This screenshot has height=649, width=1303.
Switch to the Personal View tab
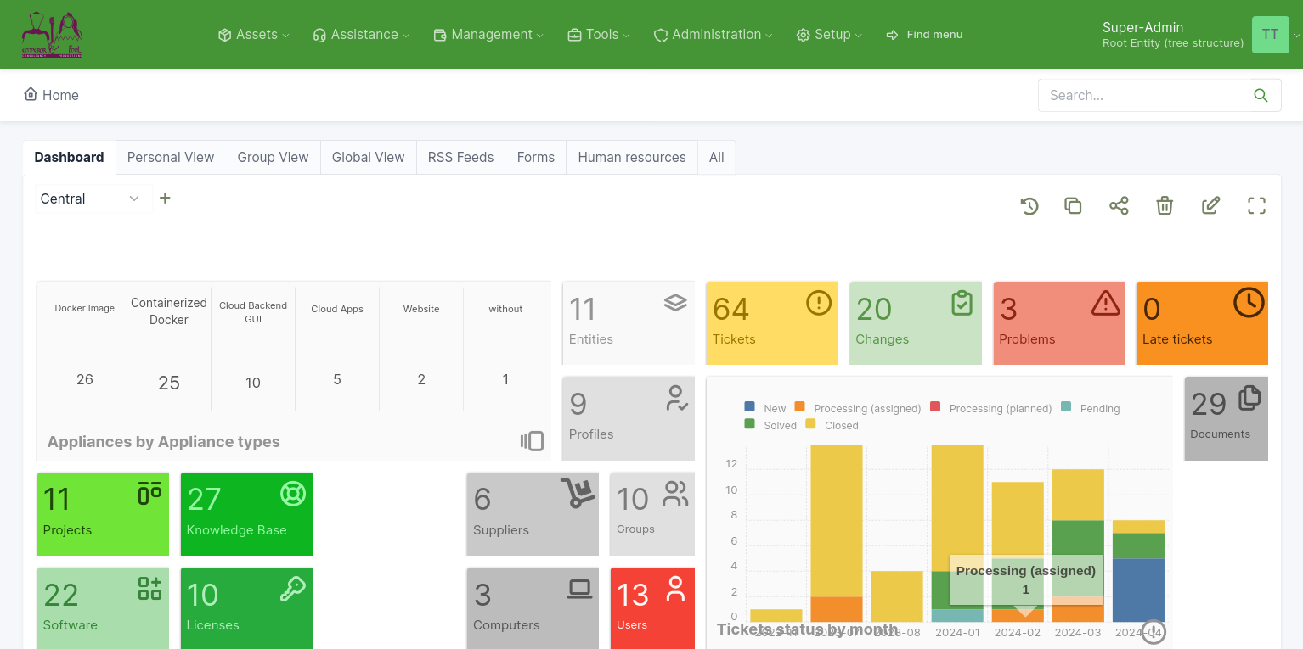[171, 157]
